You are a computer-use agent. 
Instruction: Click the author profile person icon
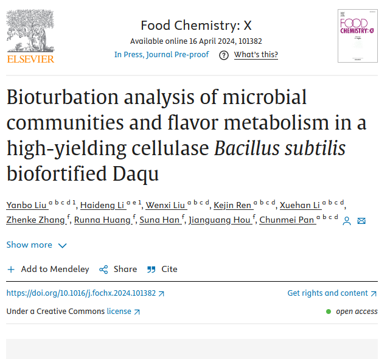[x=347, y=221]
